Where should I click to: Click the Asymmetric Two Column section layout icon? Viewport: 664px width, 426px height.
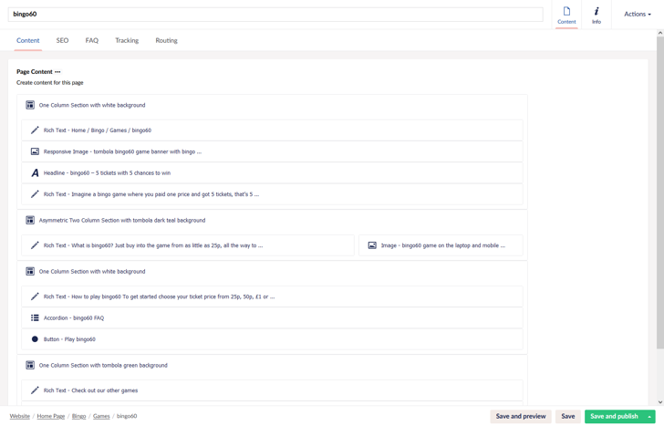tap(30, 220)
